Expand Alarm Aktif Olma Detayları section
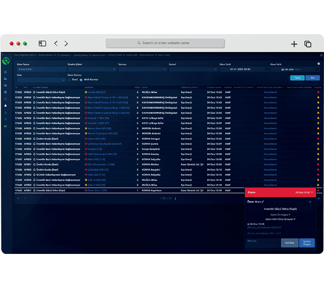This screenshot has width=324, height=288. tap(280, 219)
